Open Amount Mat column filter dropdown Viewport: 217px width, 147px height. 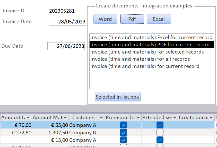[x=65, y=118]
